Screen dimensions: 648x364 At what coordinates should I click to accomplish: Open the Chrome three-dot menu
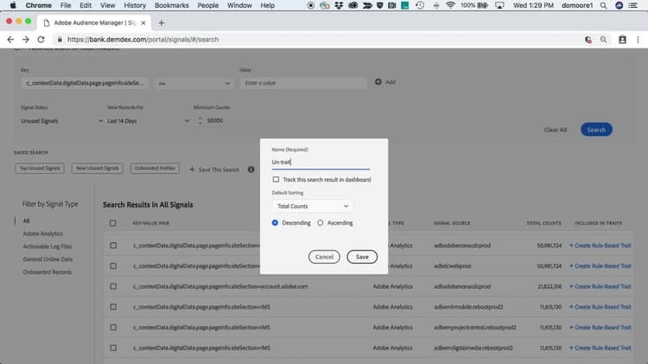(x=638, y=39)
